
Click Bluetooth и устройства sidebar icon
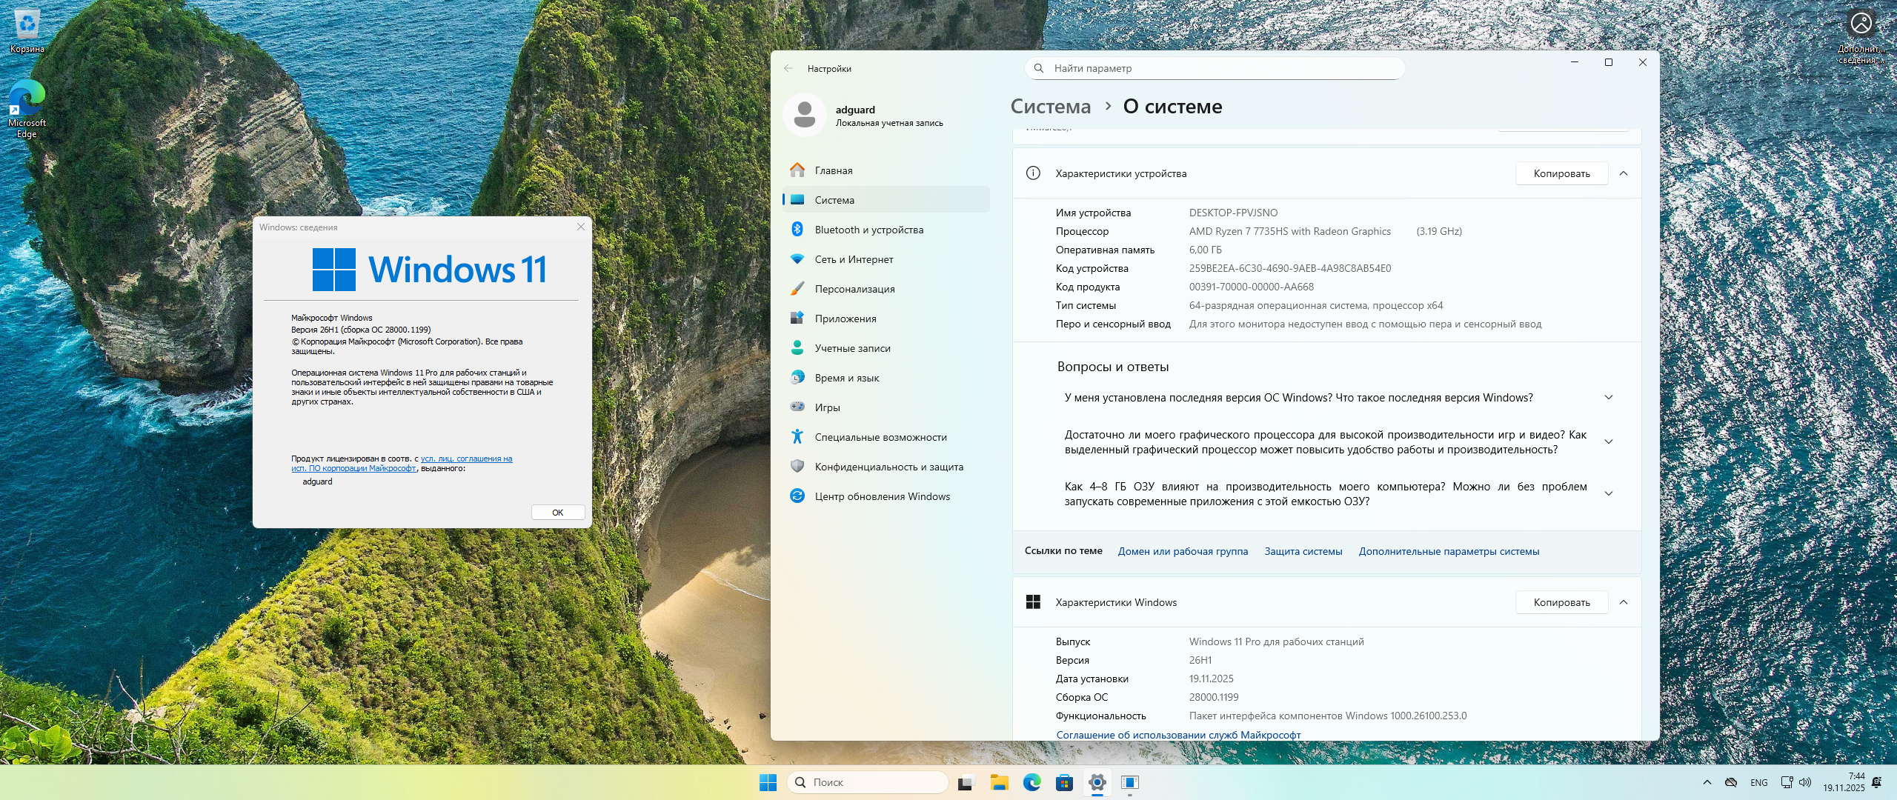(797, 230)
